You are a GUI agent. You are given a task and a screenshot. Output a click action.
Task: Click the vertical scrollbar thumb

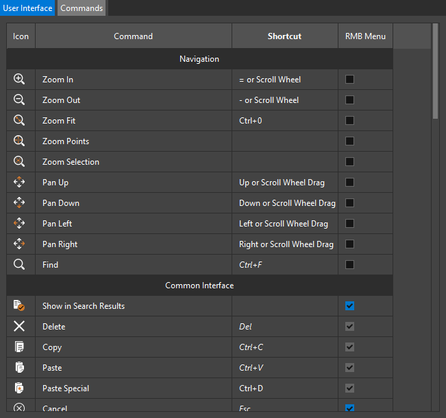point(435,71)
